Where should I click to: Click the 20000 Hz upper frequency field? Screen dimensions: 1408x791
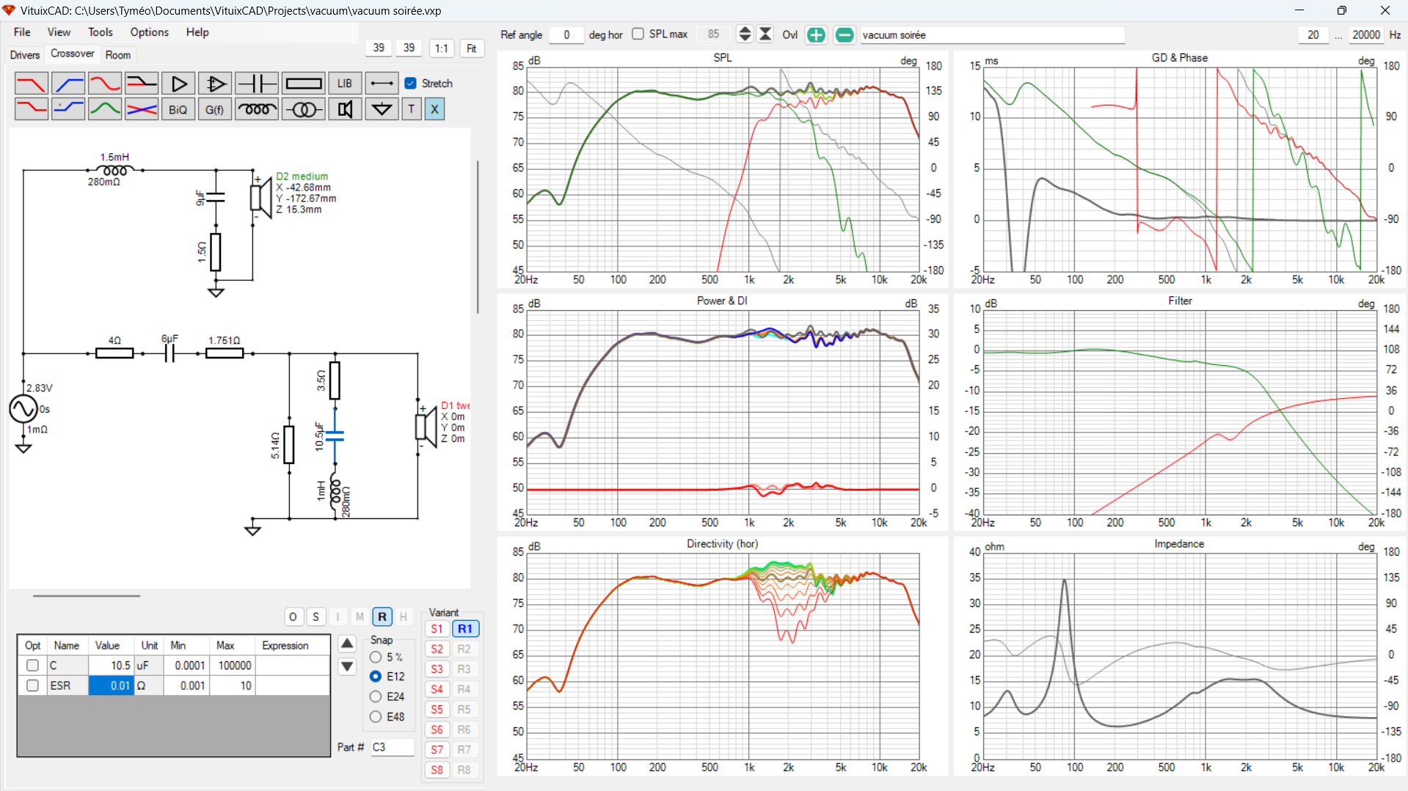click(1366, 34)
